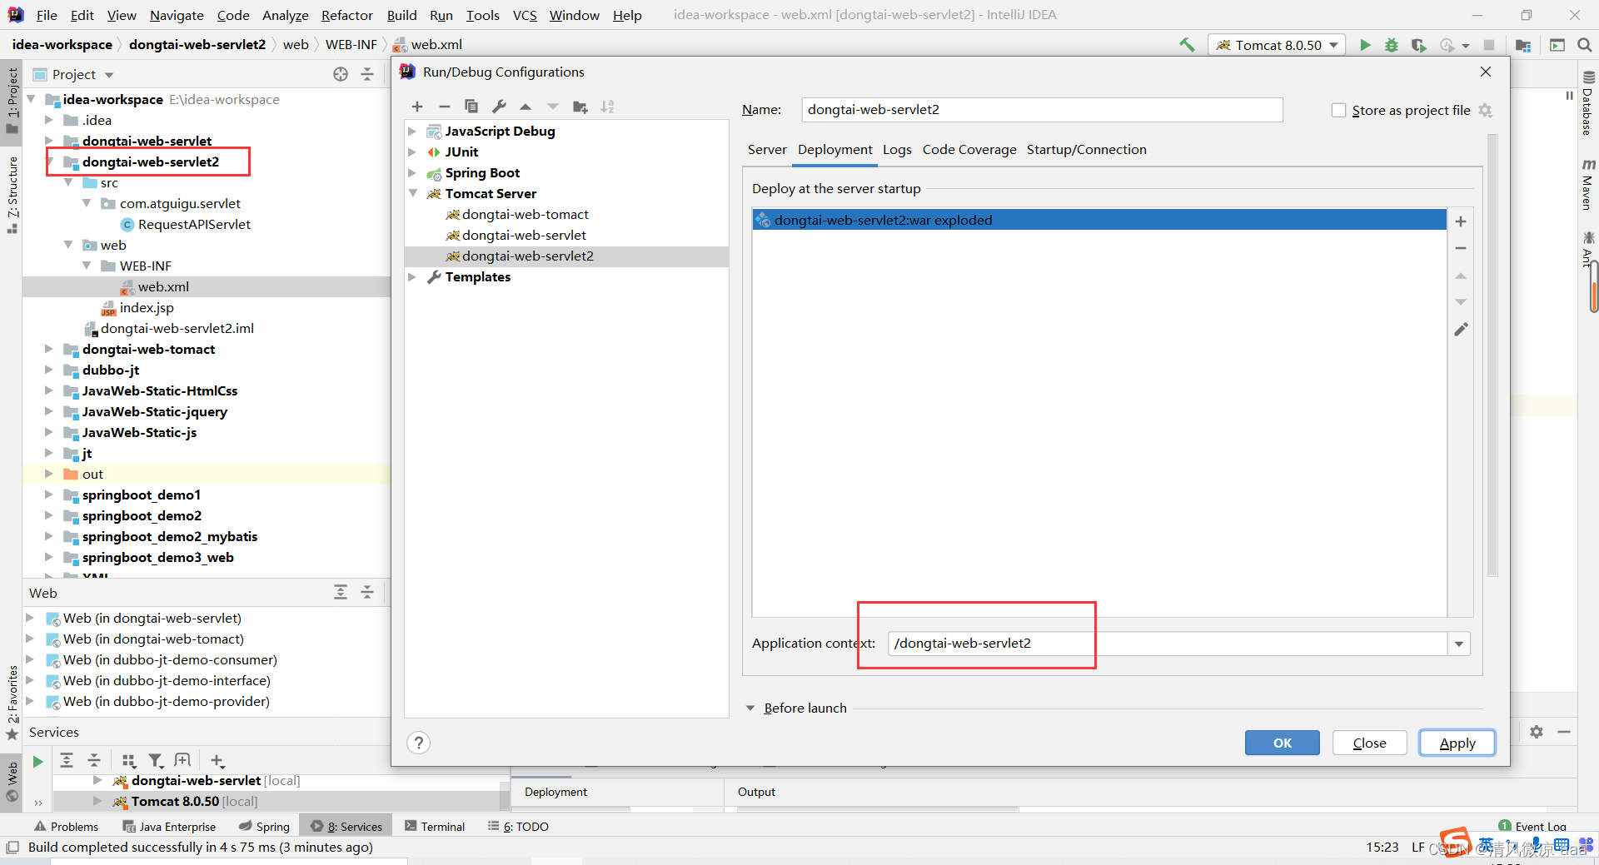Click the Close button in dialog

click(1369, 743)
